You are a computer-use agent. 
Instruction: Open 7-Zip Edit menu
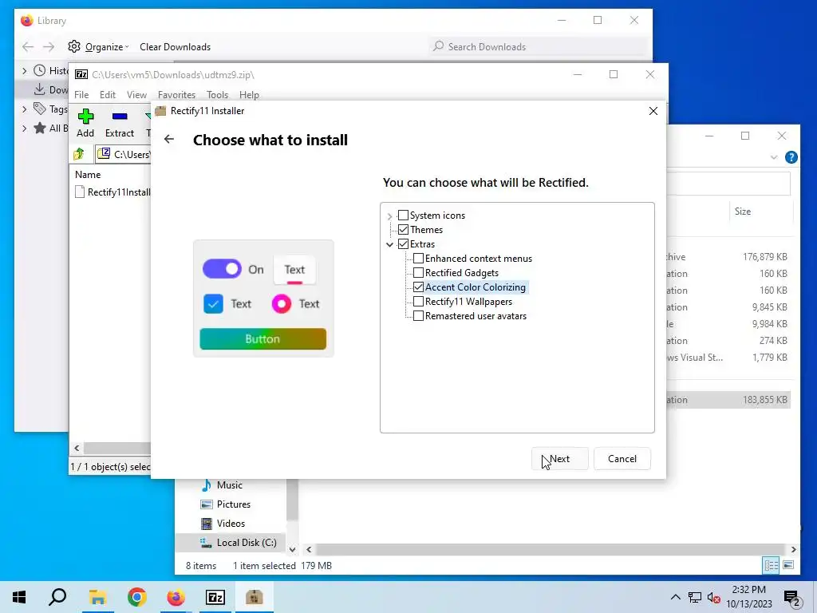(x=108, y=95)
